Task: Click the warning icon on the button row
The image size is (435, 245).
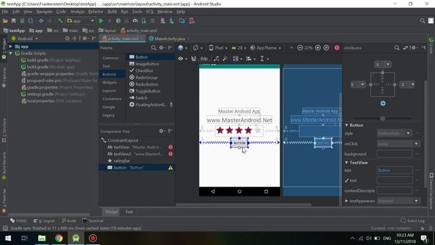Action: point(171,167)
